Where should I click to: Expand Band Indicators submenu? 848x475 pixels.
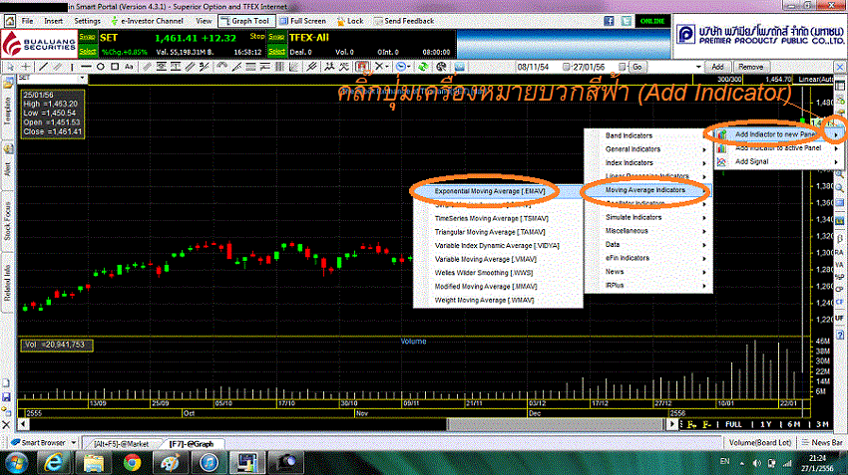pos(647,136)
